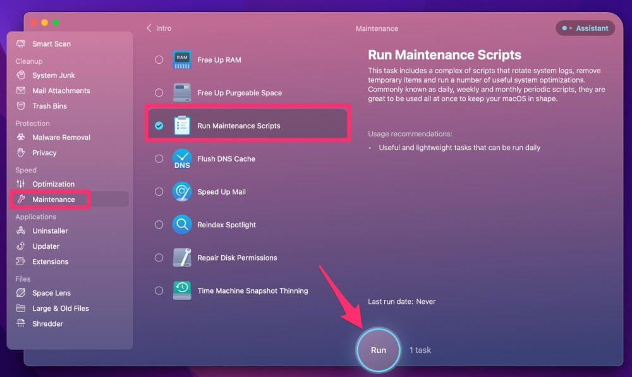
Task: Click the Maintenance wrench icon
Action: (x=21, y=199)
